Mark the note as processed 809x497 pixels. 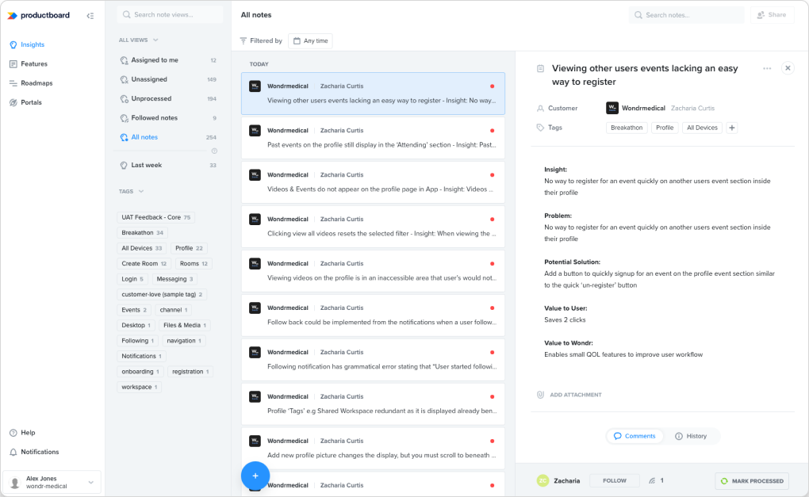click(751, 480)
